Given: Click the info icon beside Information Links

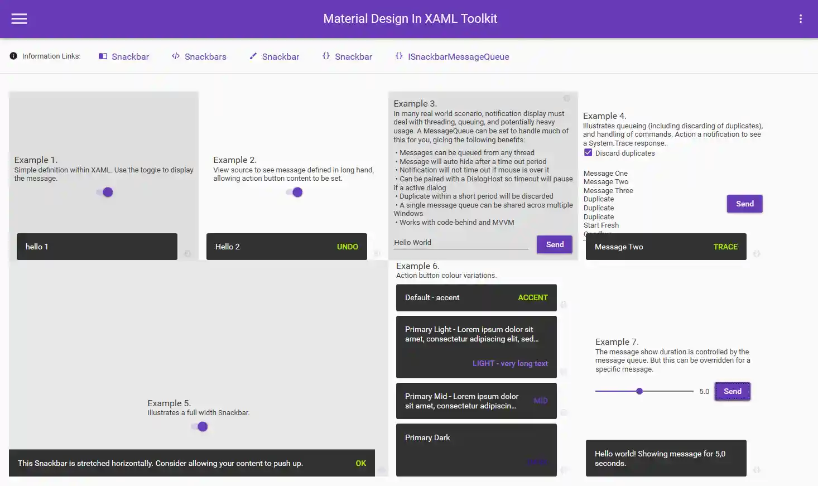Looking at the screenshot, I should click(13, 56).
